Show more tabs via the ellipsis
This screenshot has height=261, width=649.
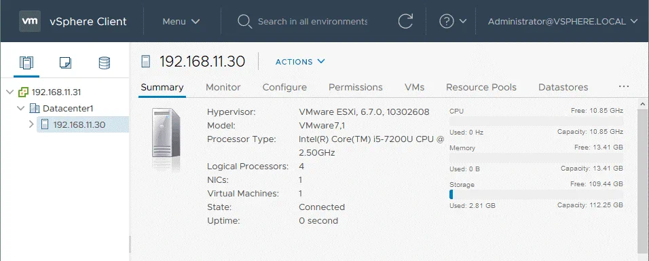[x=624, y=86]
